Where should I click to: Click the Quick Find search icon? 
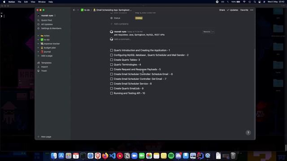click(x=39, y=20)
